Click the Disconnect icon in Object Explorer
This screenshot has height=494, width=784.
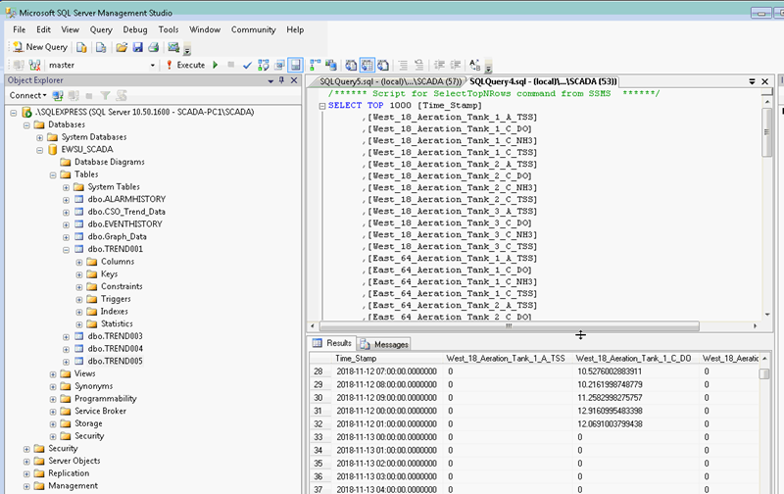click(73, 95)
